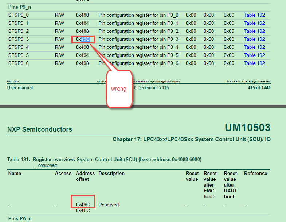
Task: Click the SFSP9_1 register name
Action: [x=19, y=23]
